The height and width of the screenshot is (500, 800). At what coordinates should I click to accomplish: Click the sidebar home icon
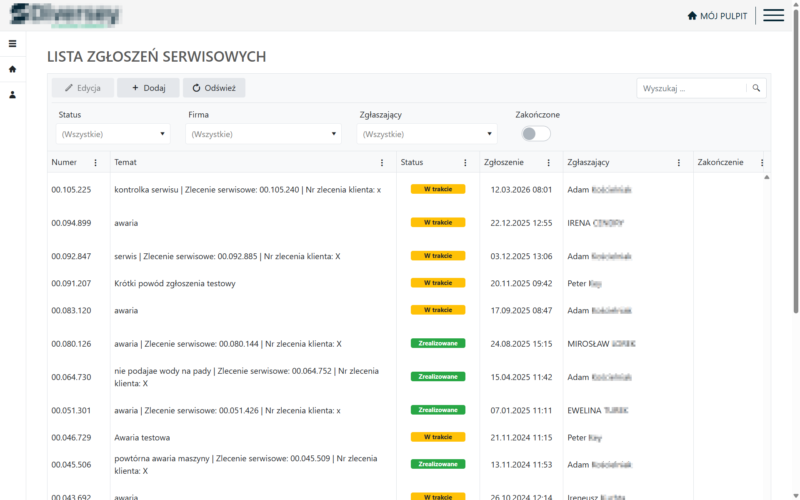pyautogui.click(x=12, y=69)
